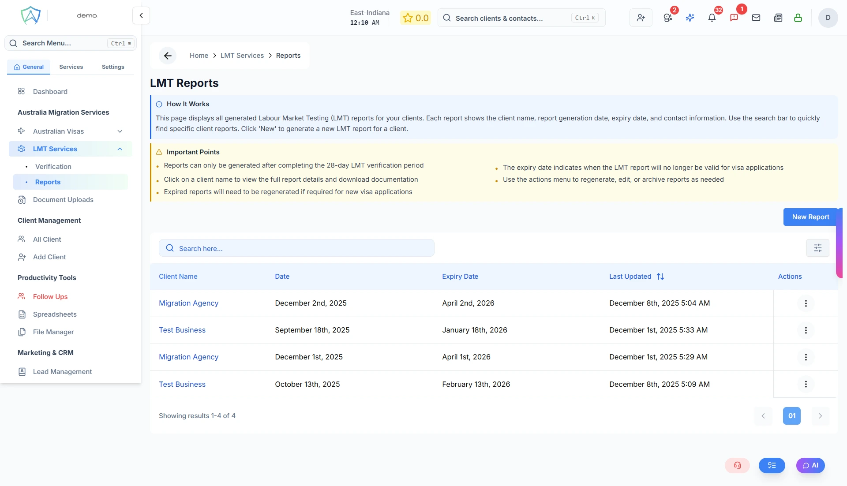Click the AI sparkle icon in header
This screenshot has height=486, width=847.
(x=690, y=18)
